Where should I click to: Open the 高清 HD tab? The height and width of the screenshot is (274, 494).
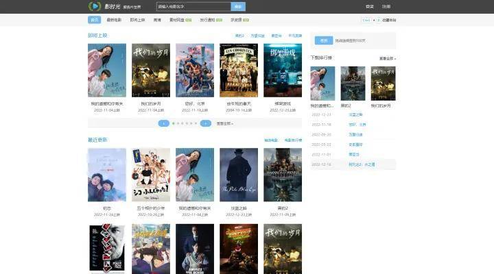tap(157, 20)
